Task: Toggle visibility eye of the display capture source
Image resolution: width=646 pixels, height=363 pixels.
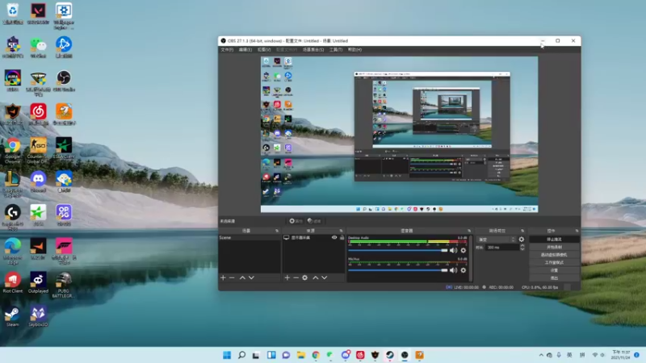Action: pos(334,238)
